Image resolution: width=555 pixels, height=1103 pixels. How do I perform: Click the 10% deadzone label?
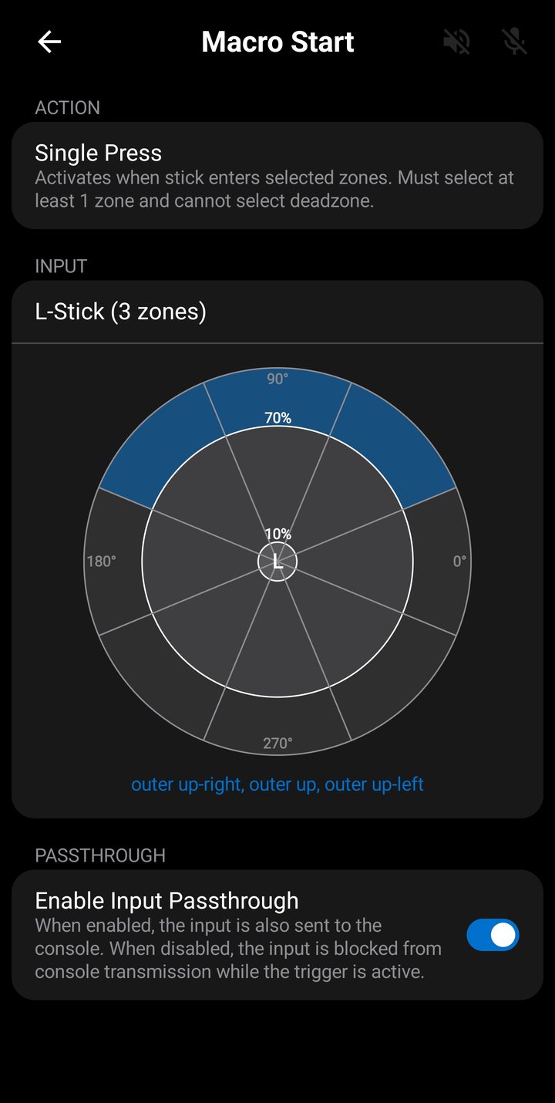point(277,531)
